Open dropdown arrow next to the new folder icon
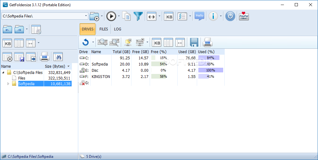Image resolution: width=318 pixels, height=160 pixels. click(102, 16)
